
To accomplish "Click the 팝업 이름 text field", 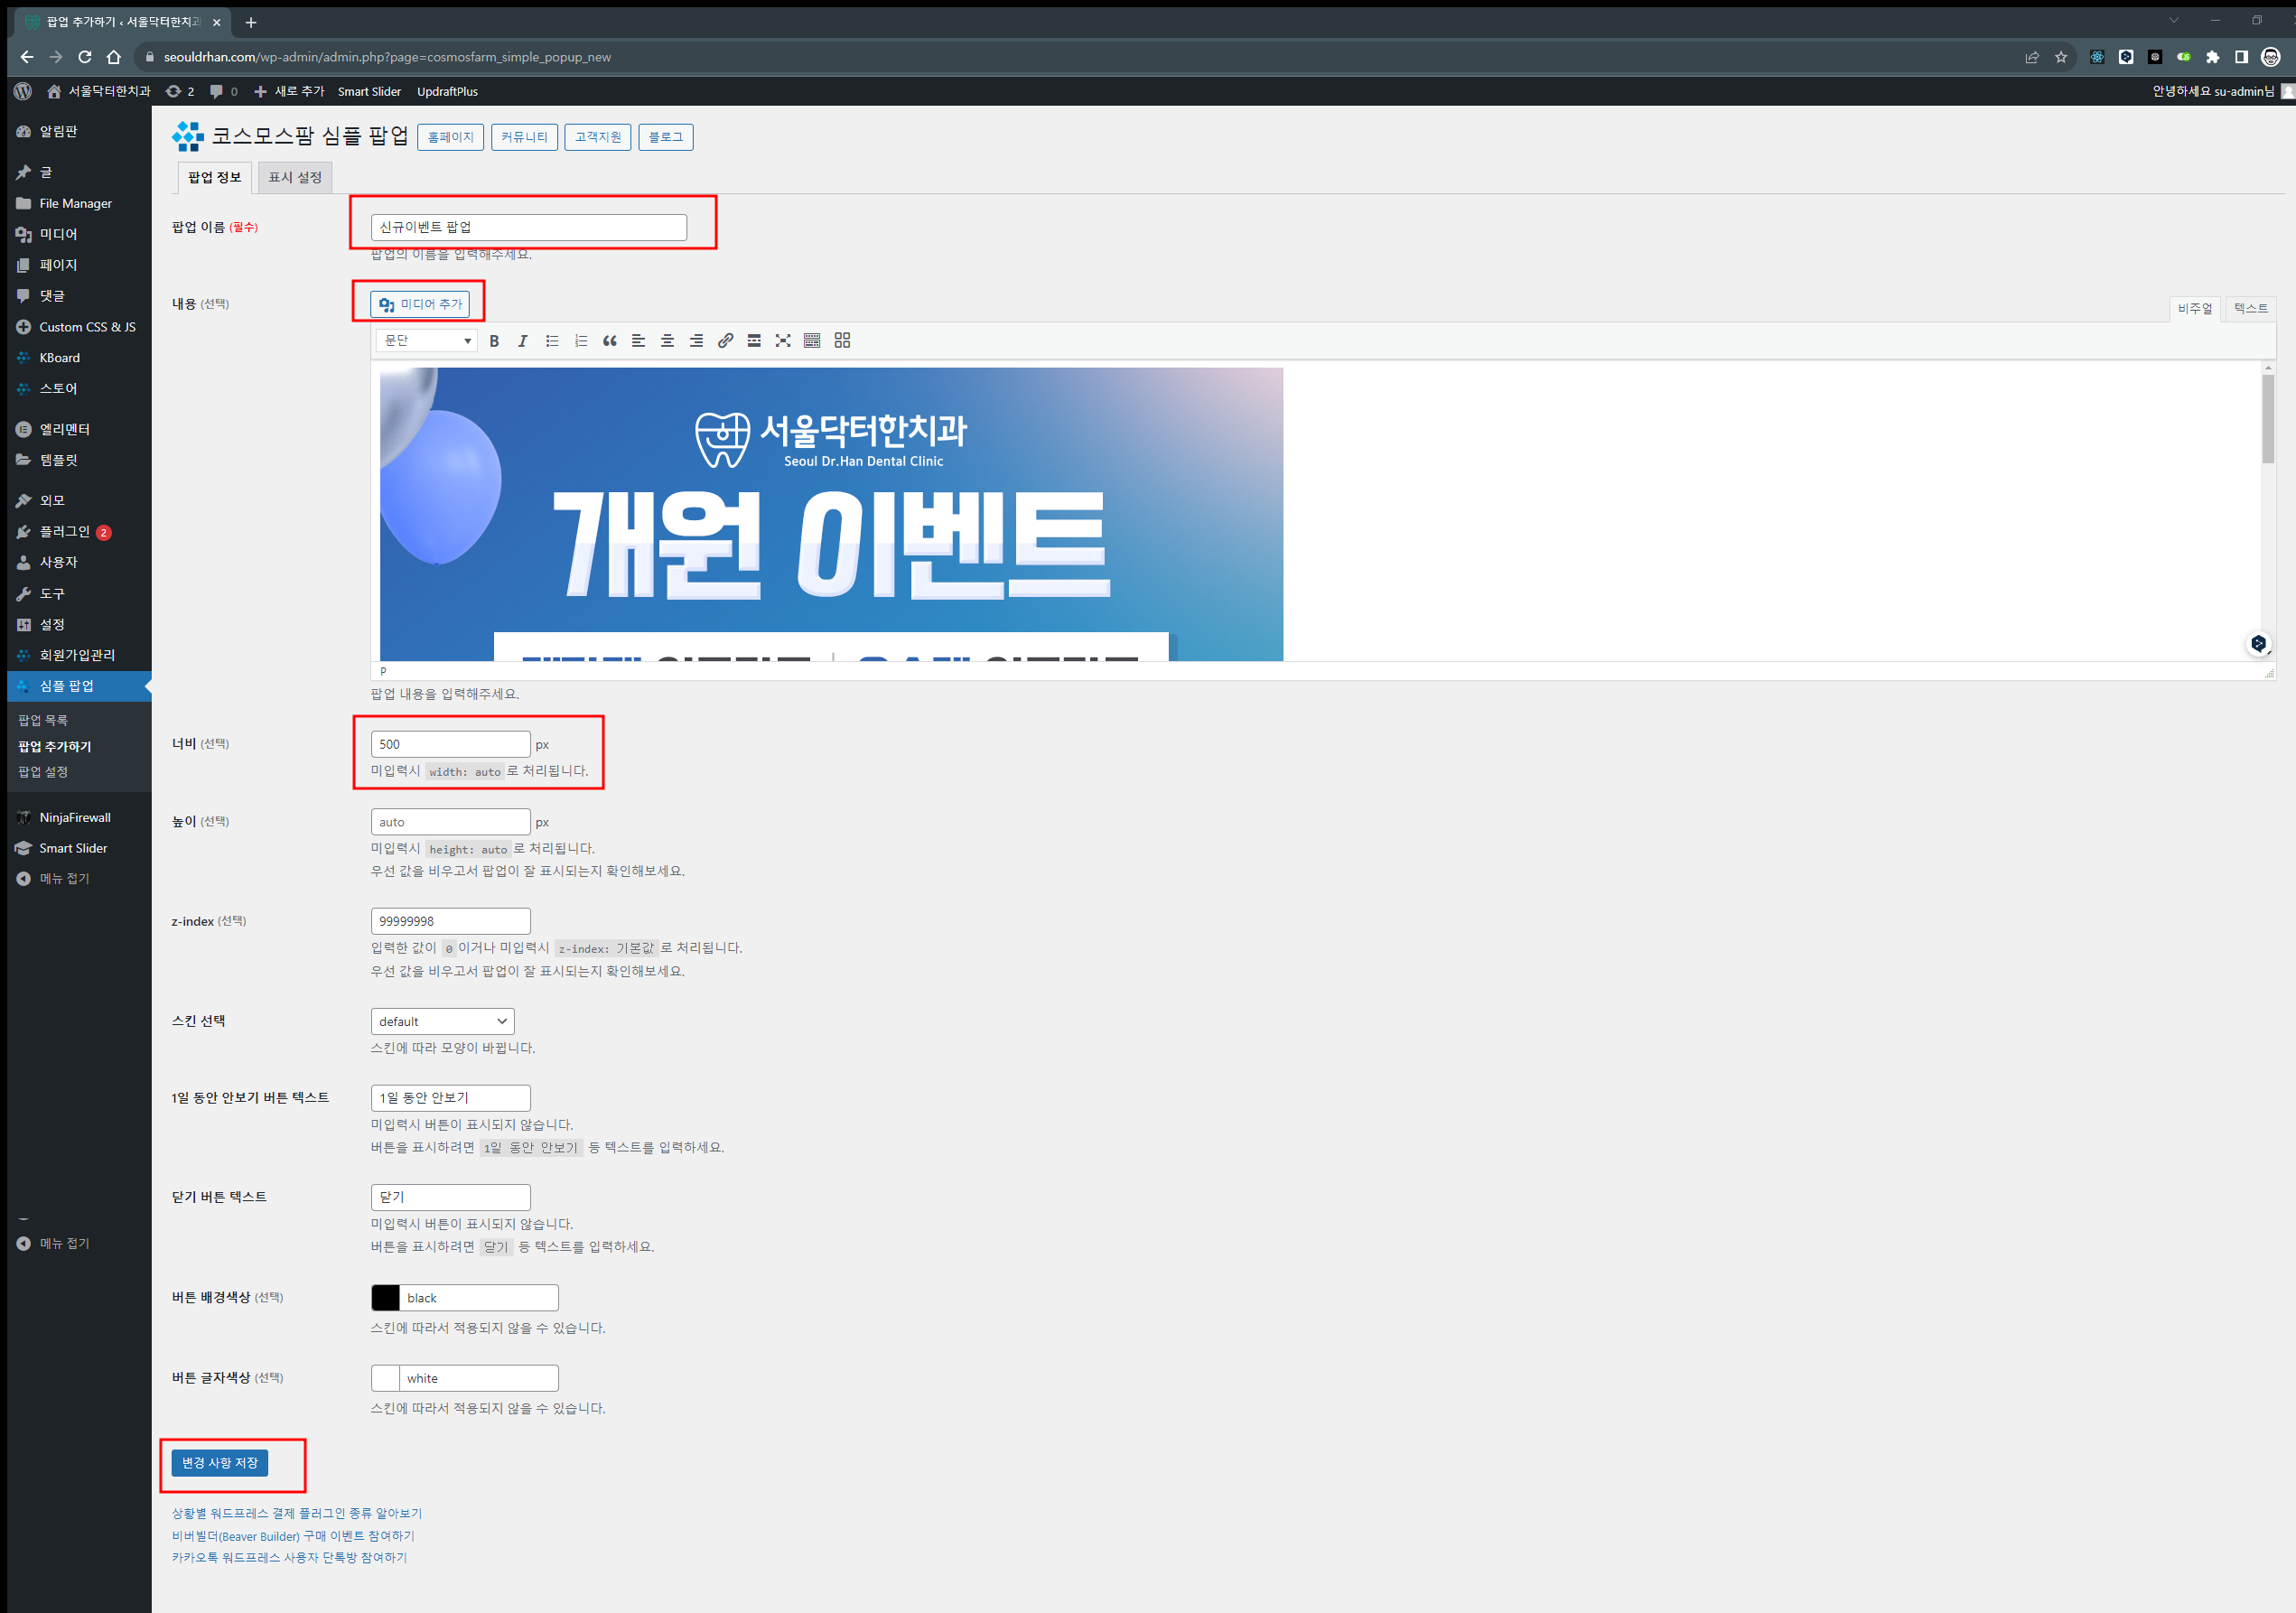I will (528, 227).
